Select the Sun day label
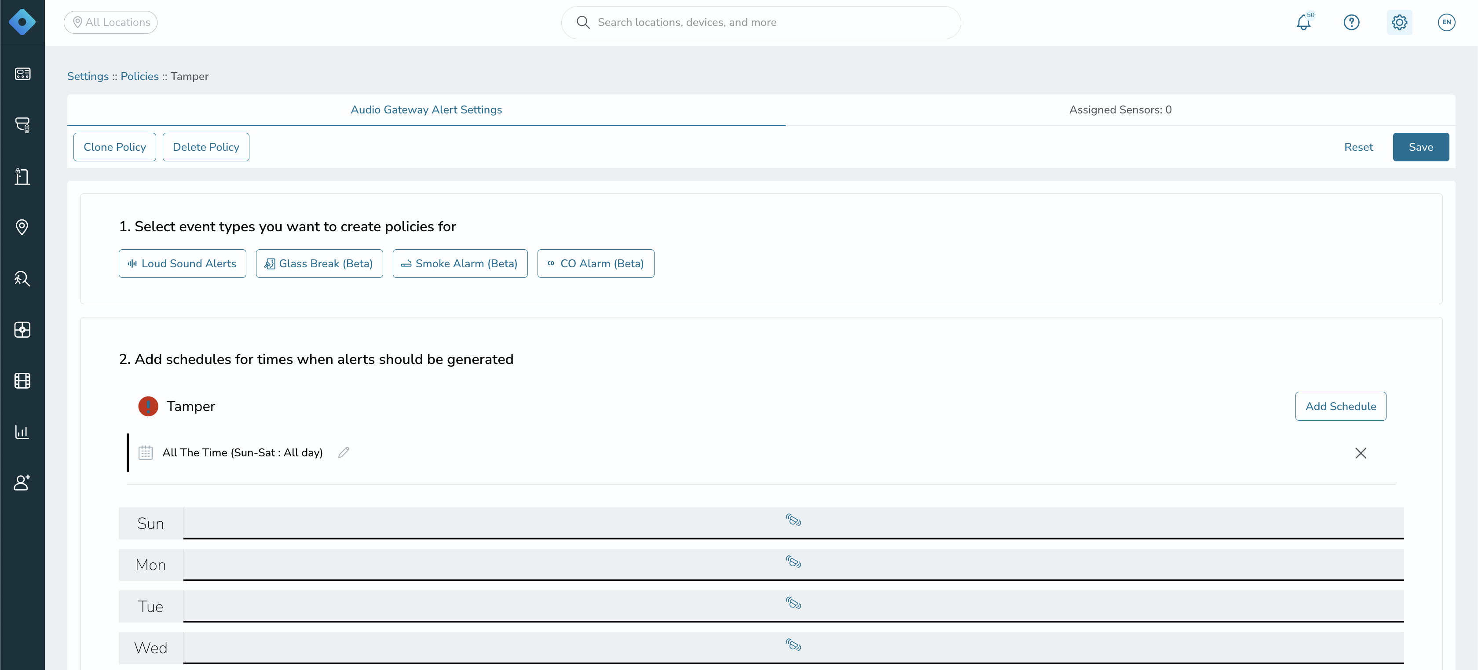Viewport: 1478px width, 670px height. 151,523
